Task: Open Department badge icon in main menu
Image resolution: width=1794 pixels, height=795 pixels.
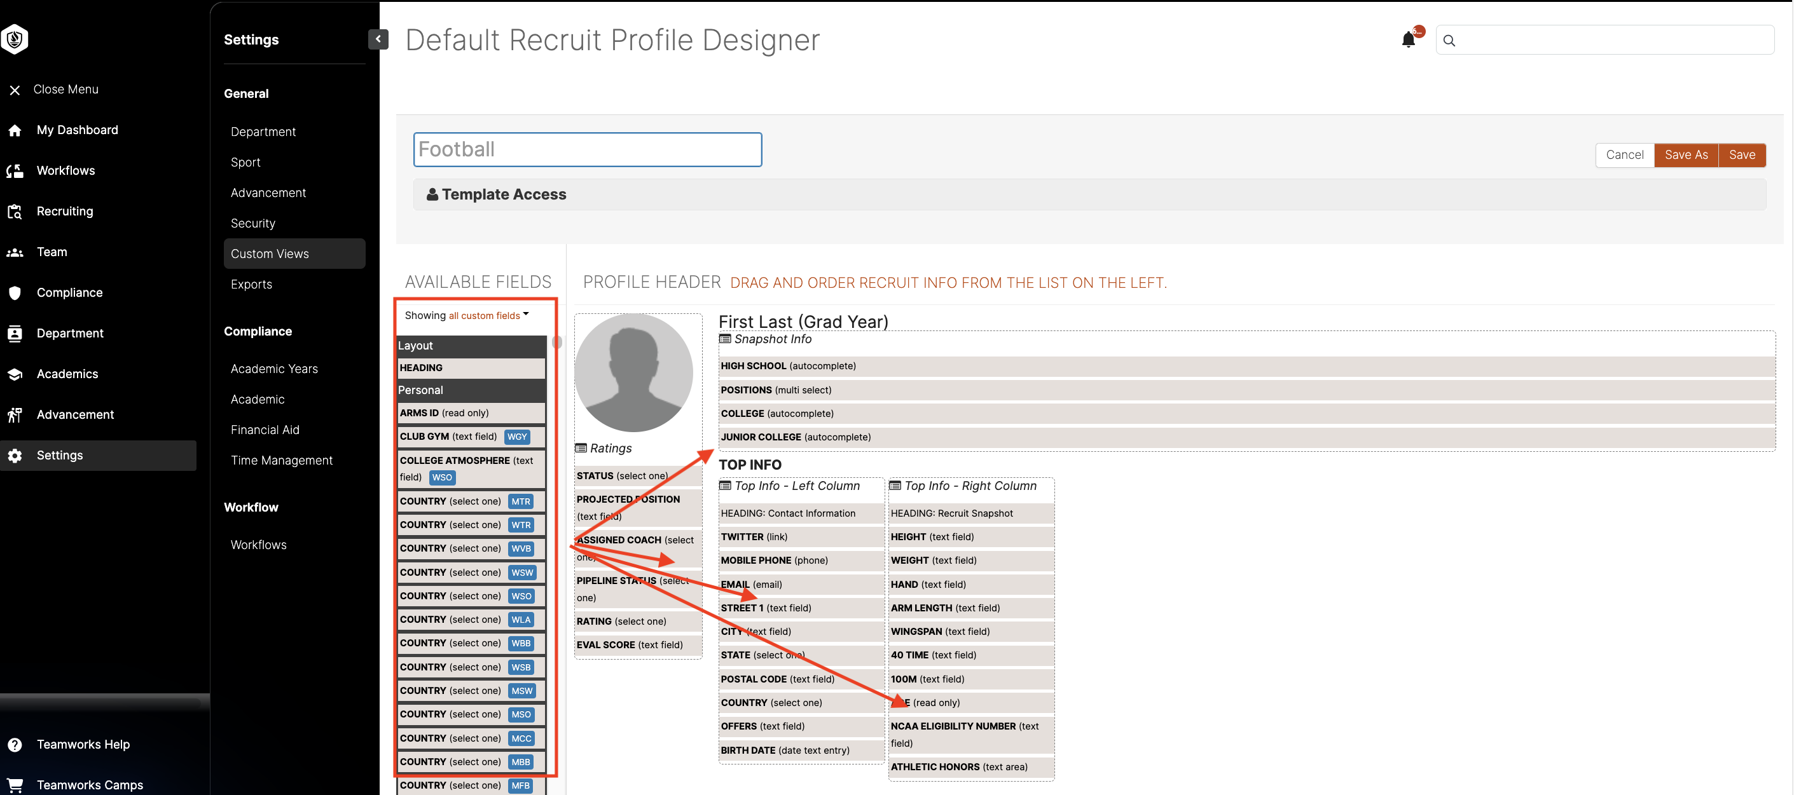Action: coord(15,334)
